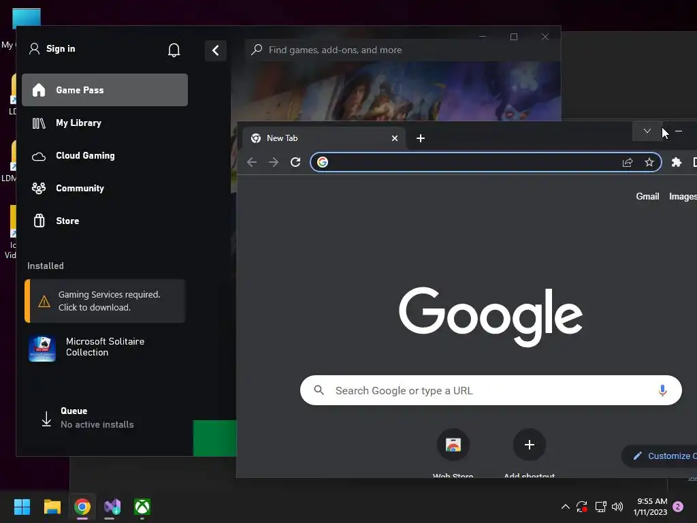Click Chrome back arrow

tap(252, 162)
